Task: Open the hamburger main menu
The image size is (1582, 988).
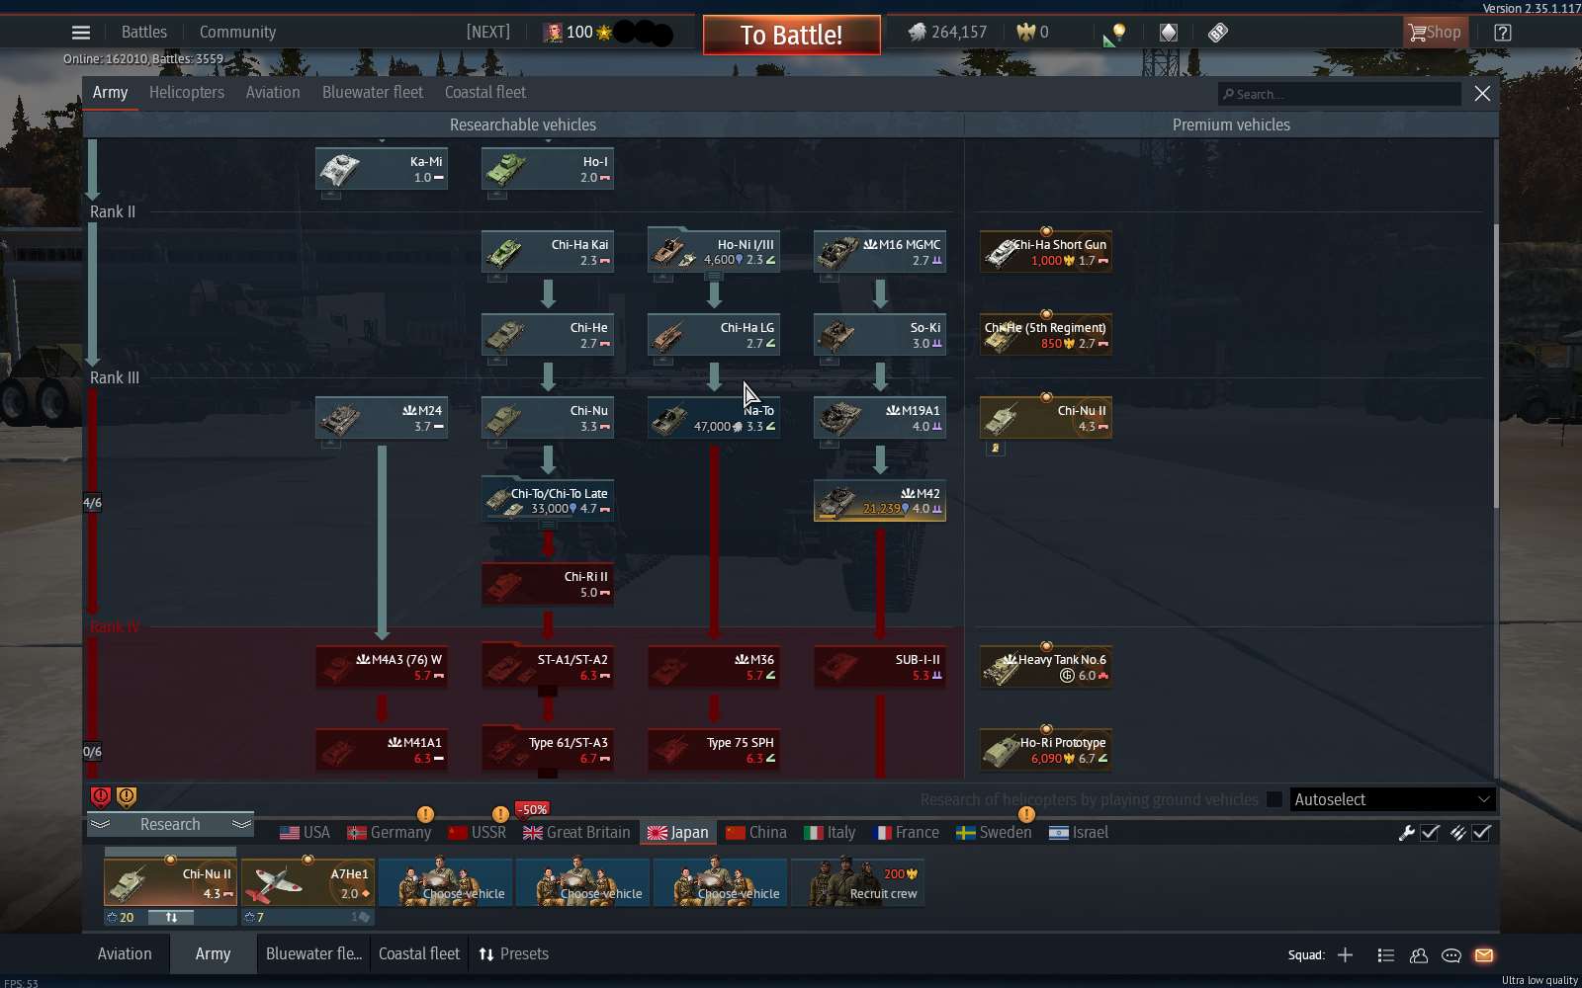Action: [81, 33]
